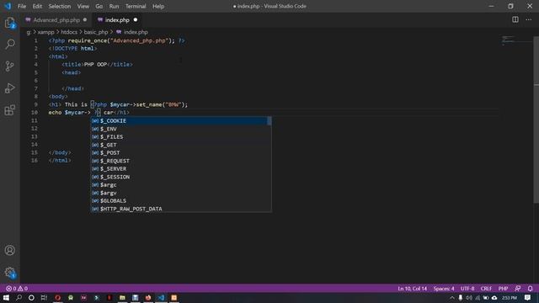The height and width of the screenshot is (303, 539).
Task: Select $_REQUEST from the suggestion list
Action: [x=179, y=161]
